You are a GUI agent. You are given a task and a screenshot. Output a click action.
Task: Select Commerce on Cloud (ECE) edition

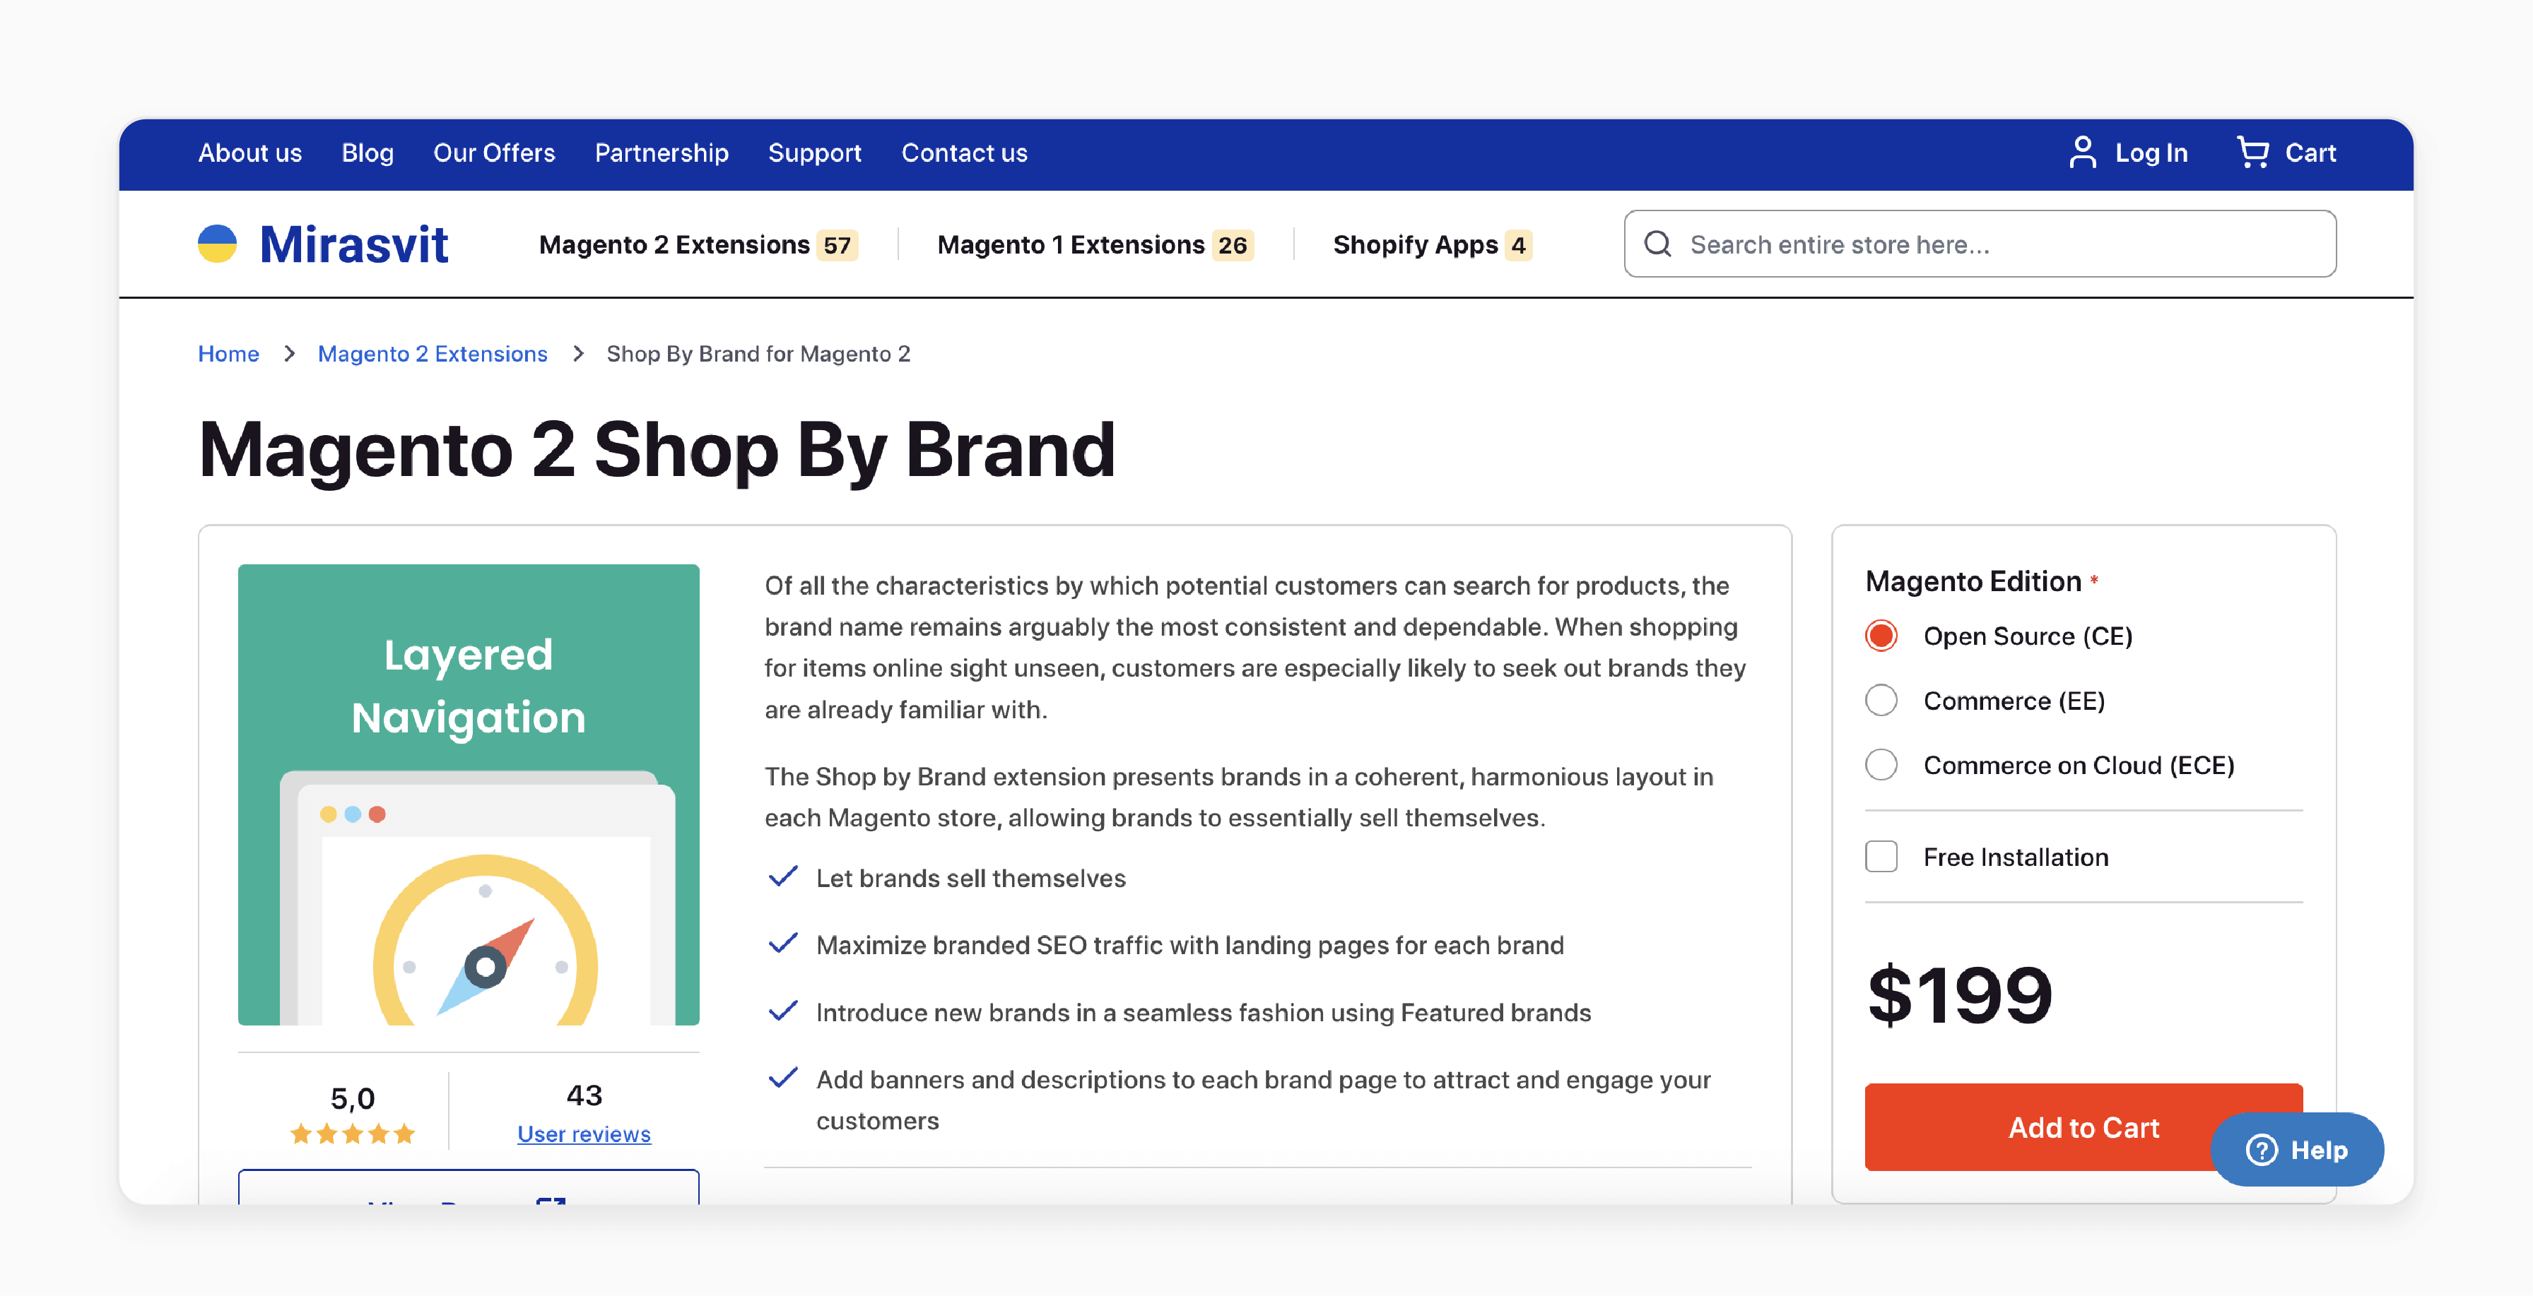(1881, 764)
